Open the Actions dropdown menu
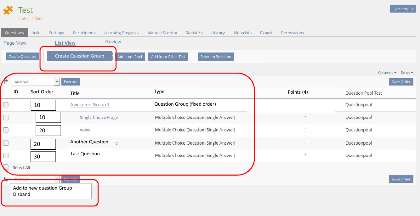This screenshot has height=216, width=420. point(403,9)
